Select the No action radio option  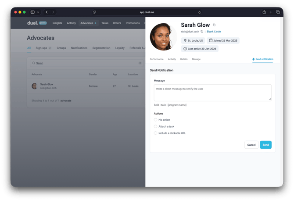coord(155,120)
